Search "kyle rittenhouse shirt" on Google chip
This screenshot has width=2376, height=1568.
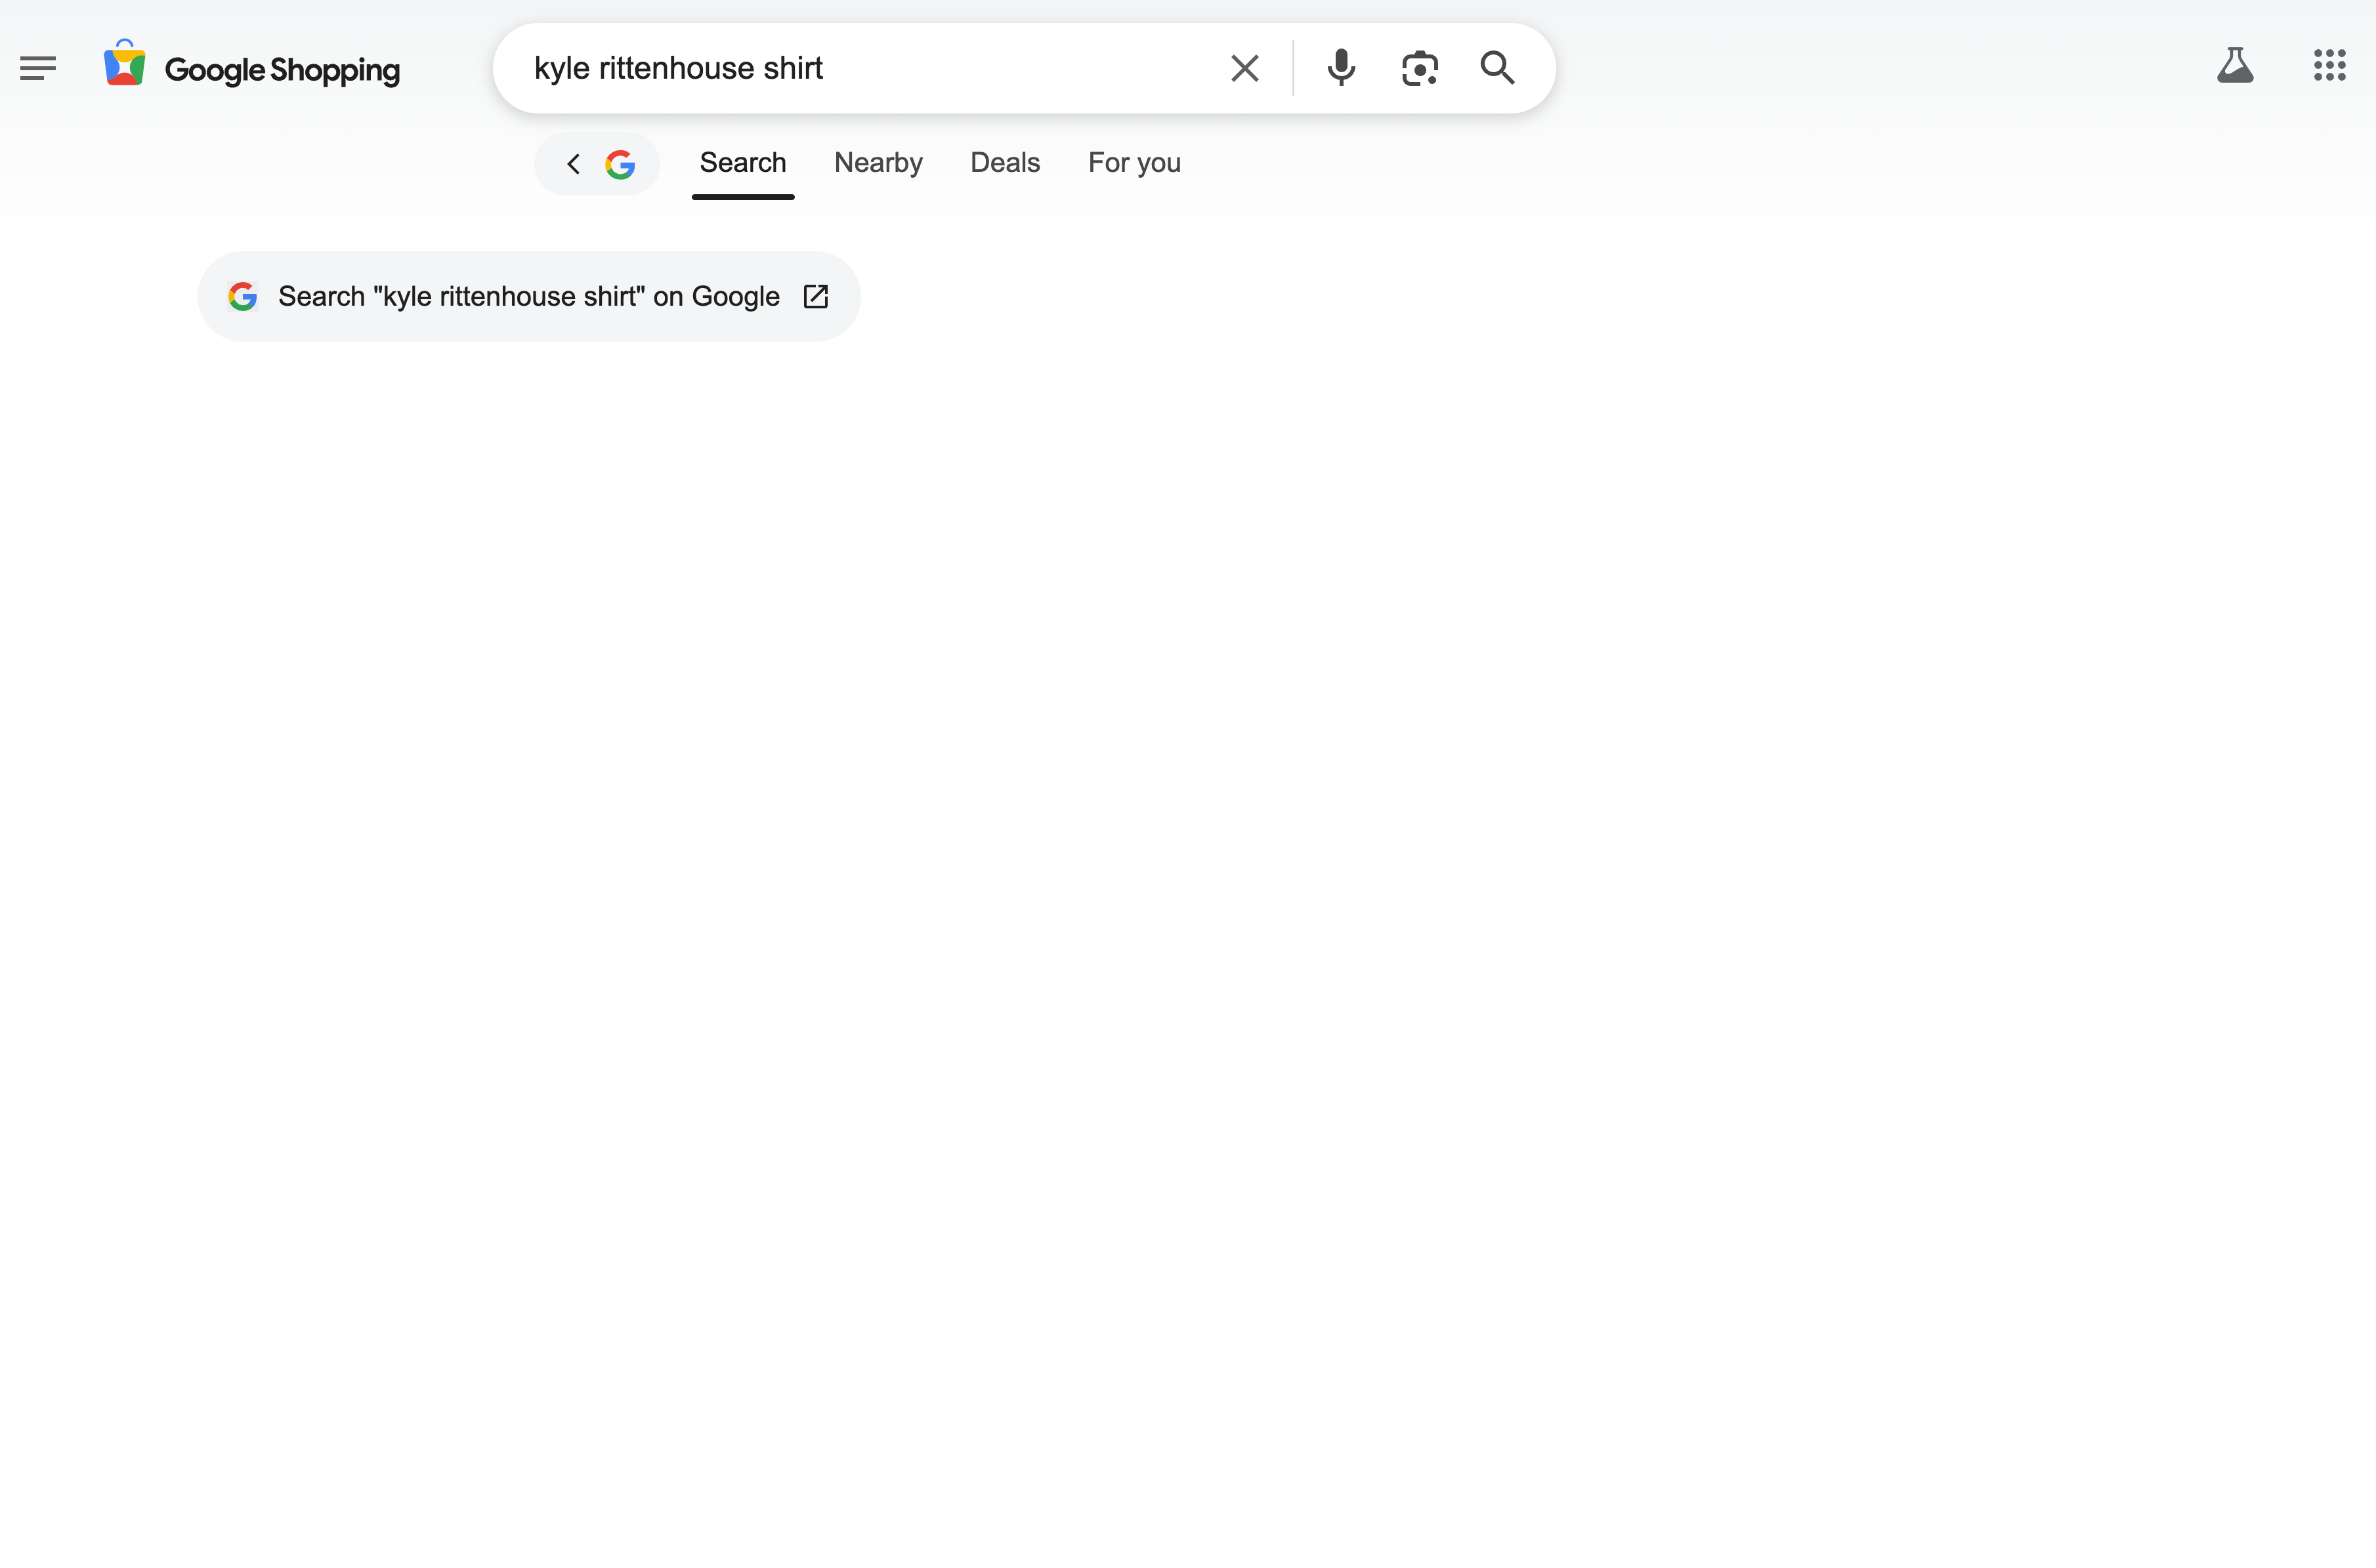tap(528, 297)
